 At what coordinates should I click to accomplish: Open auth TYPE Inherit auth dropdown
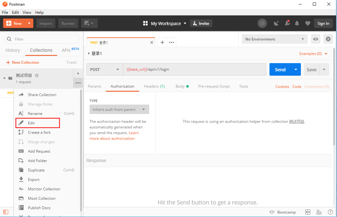click(119, 109)
